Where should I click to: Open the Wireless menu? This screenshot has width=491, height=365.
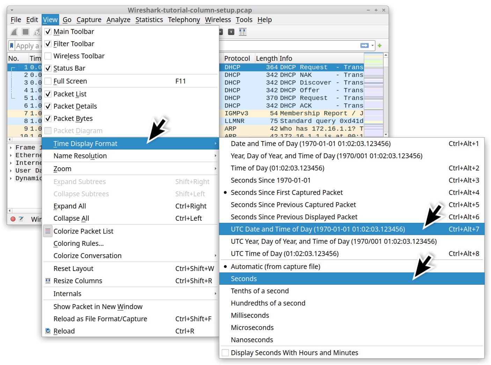point(218,20)
